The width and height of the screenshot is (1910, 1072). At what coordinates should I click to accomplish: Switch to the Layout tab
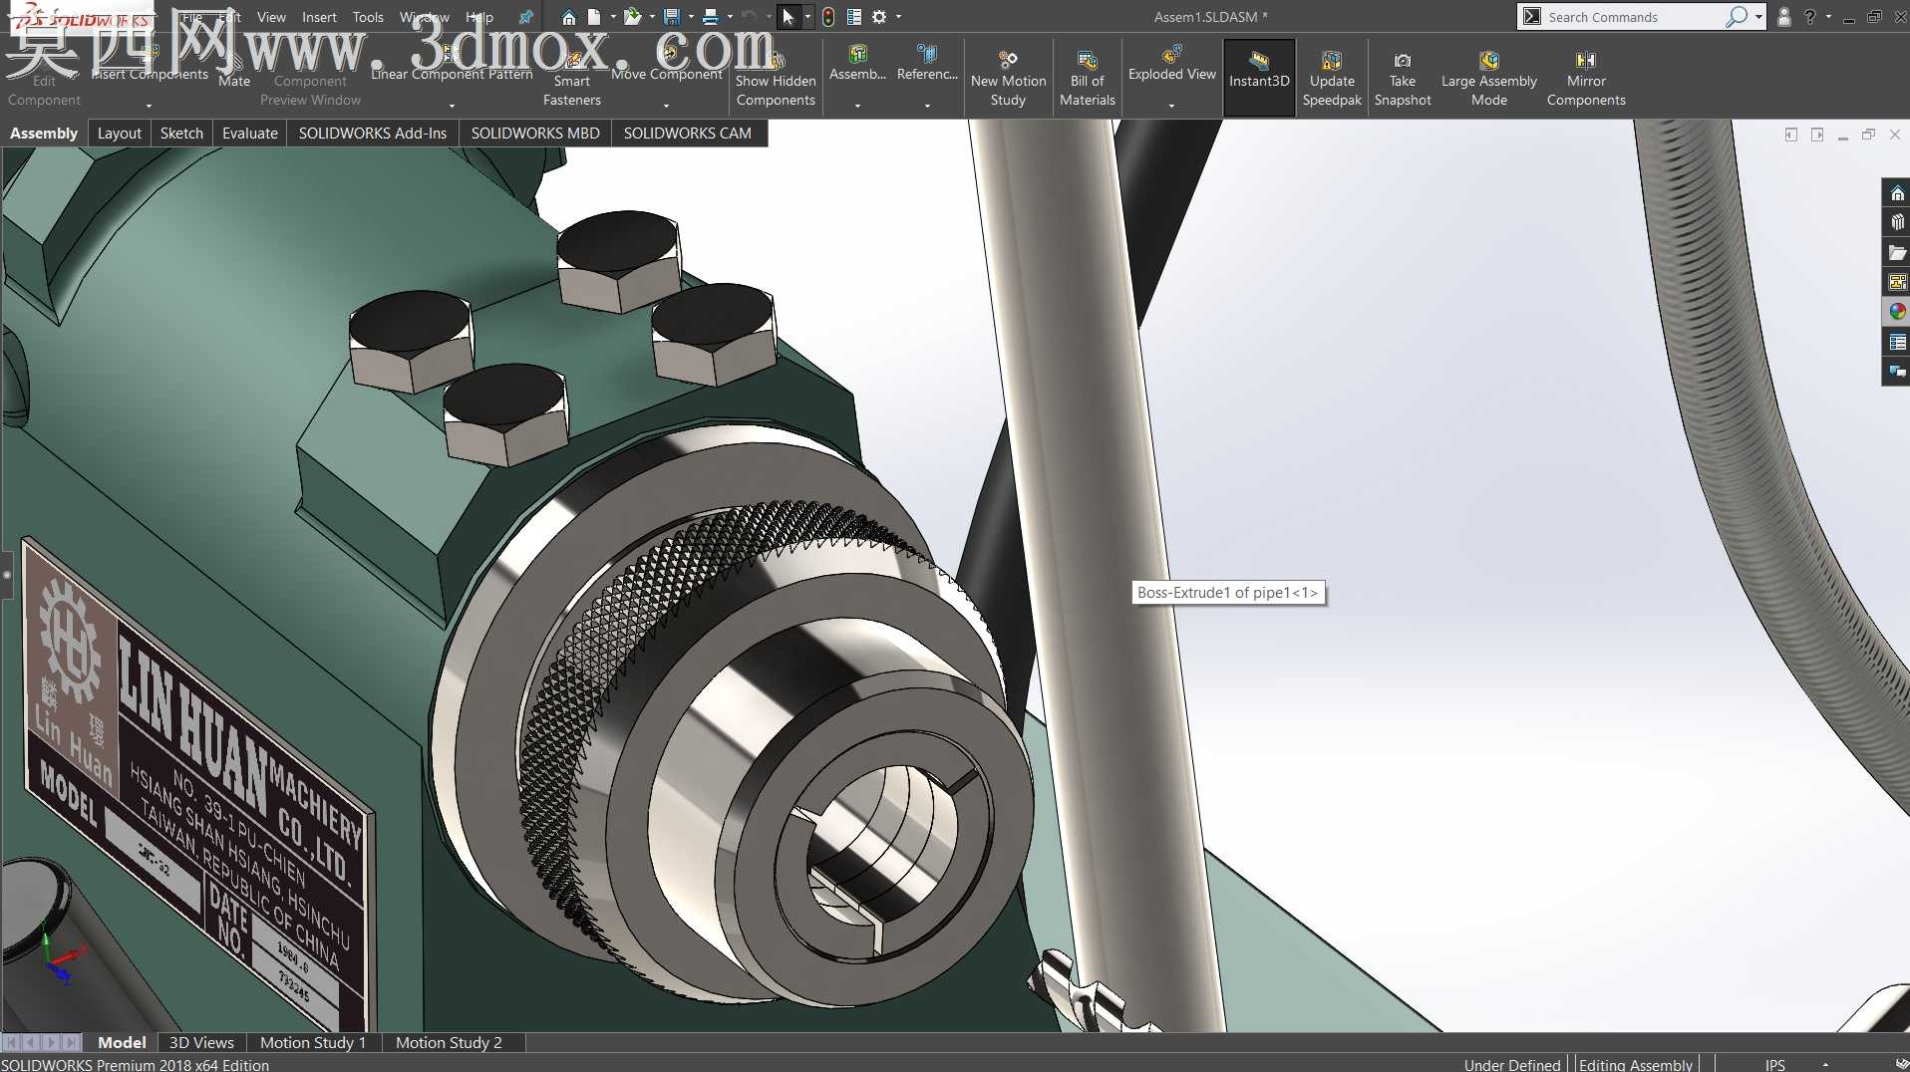(x=119, y=134)
